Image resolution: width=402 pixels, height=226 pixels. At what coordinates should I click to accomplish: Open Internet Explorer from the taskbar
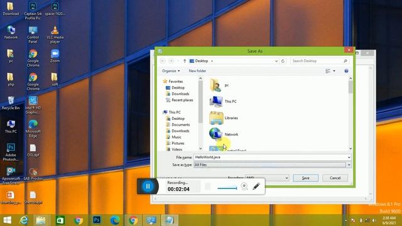click(x=24, y=220)
